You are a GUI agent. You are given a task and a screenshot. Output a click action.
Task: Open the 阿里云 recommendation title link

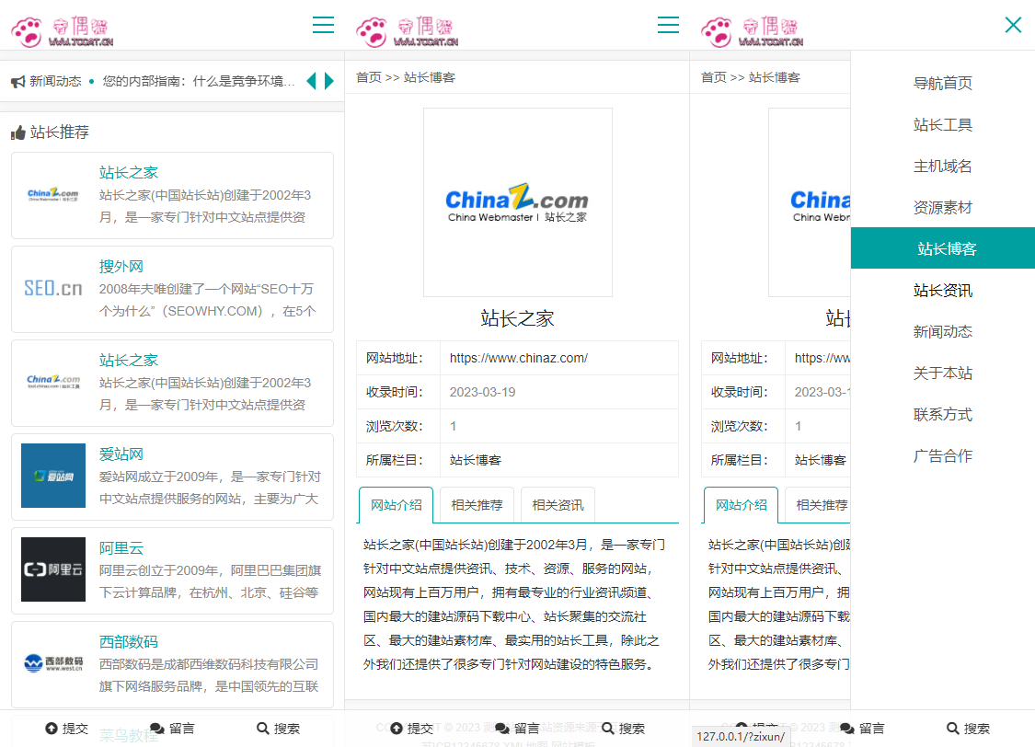[121, 547]
